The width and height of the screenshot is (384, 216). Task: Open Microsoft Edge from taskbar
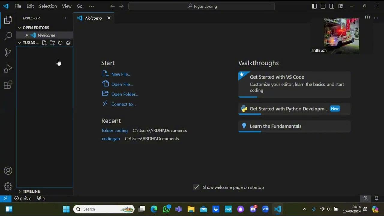(154, 209)
